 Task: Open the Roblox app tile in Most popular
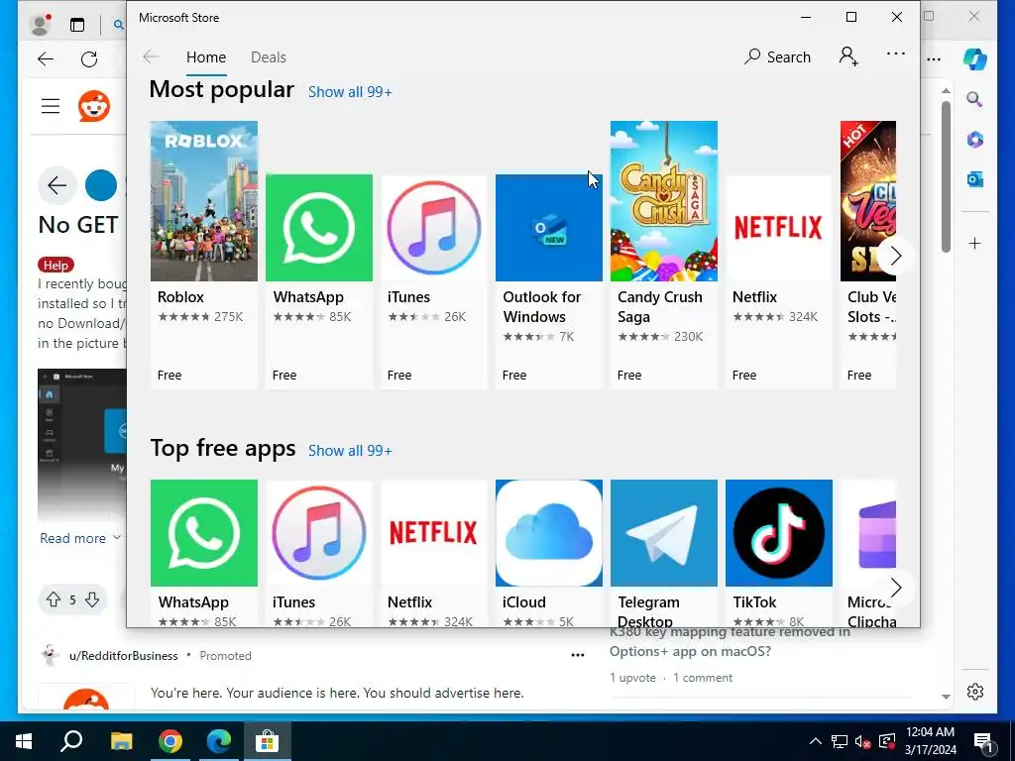click(x=204, y=255)
